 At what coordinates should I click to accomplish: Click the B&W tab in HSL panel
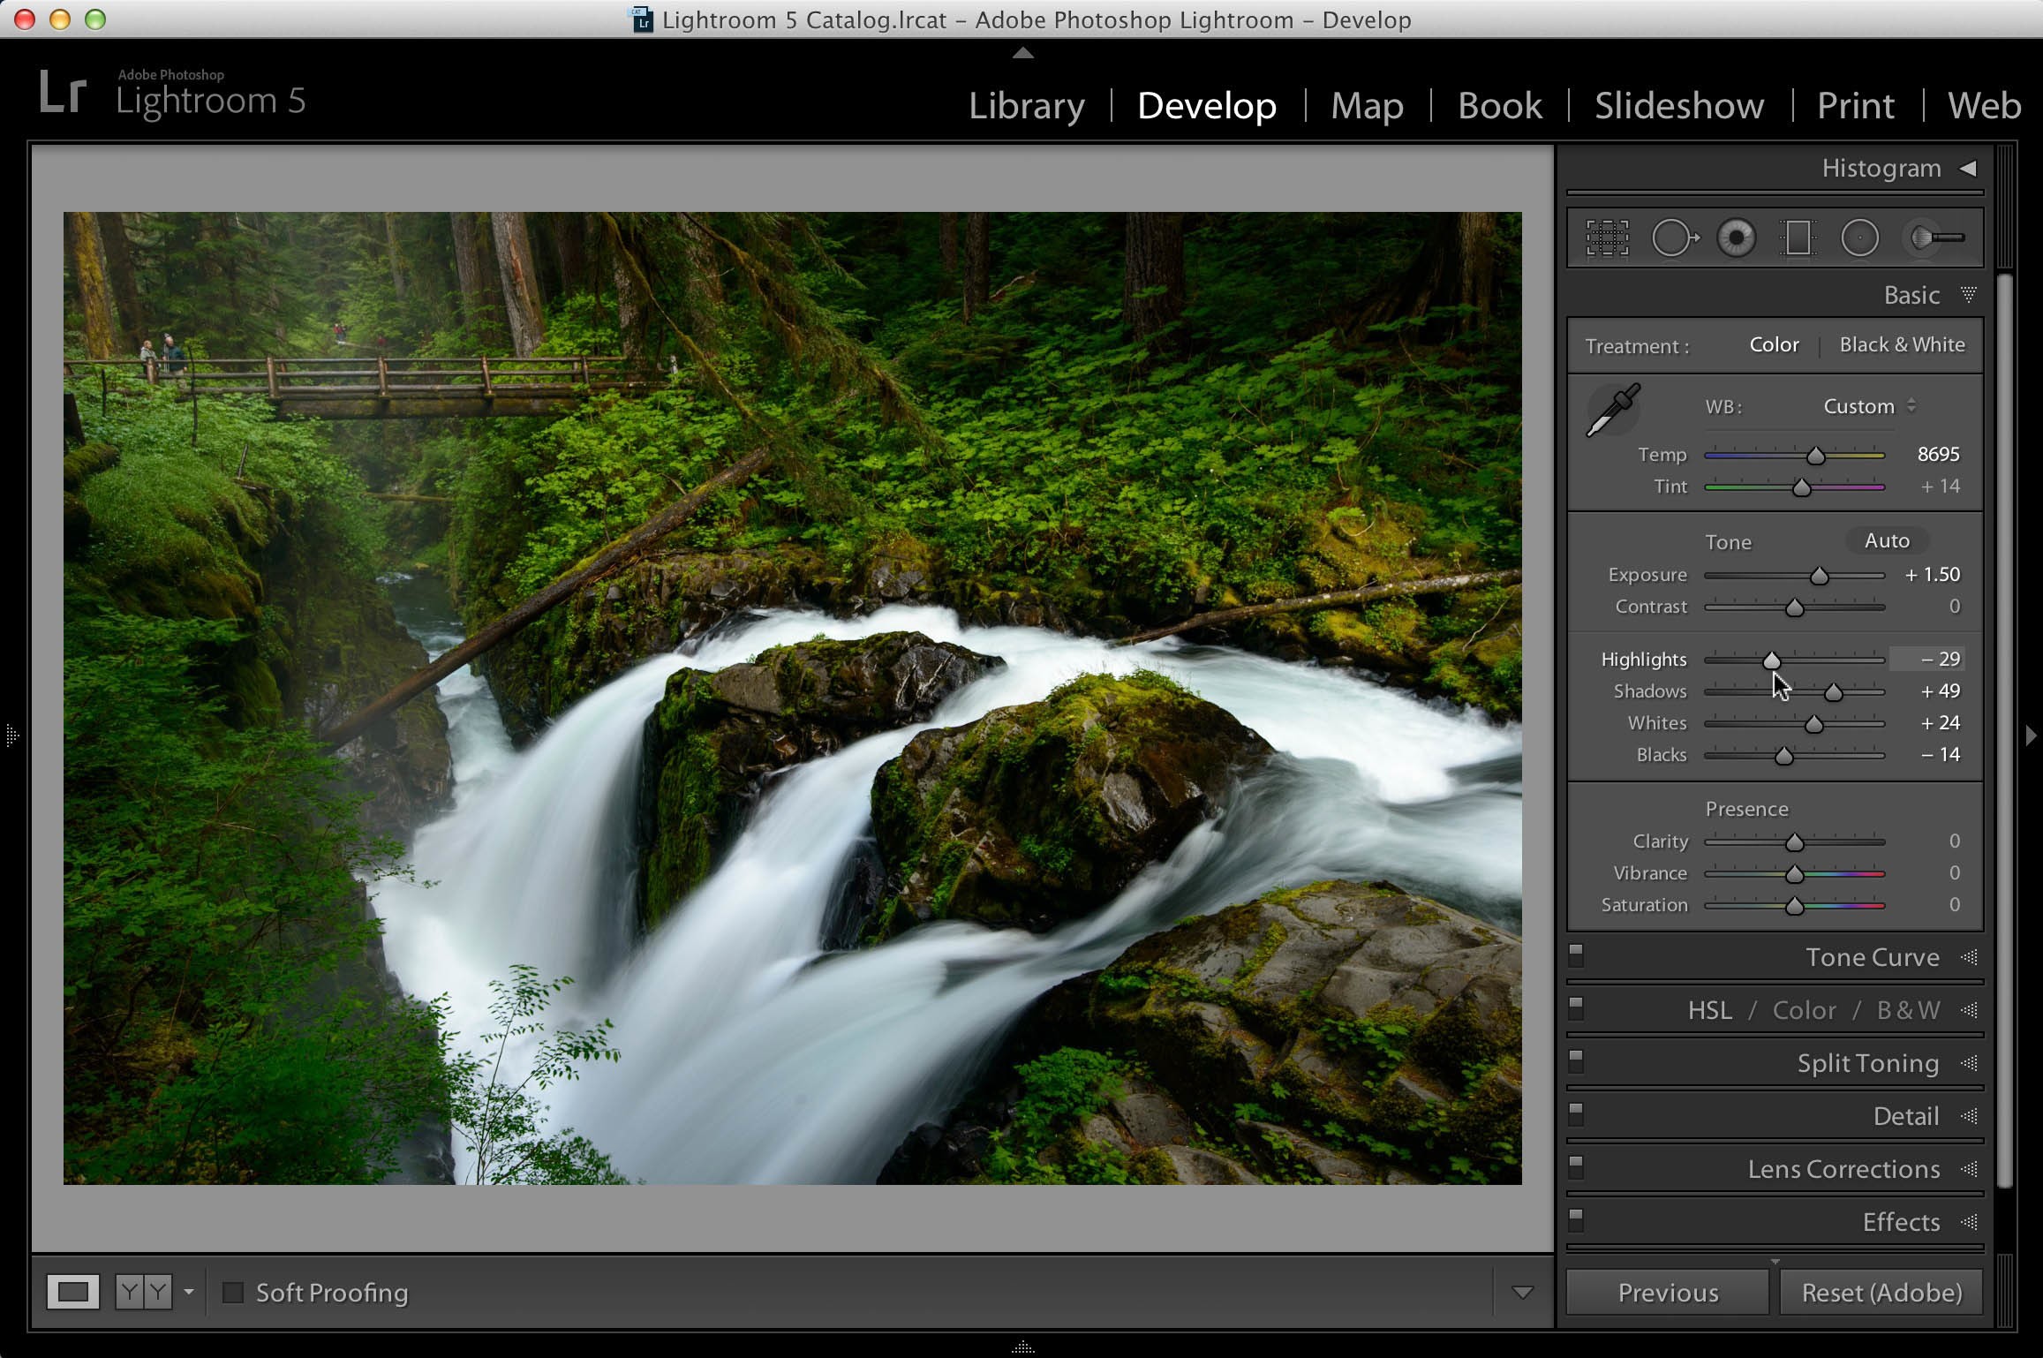pyautogui.click(x=1908, y=1010)
